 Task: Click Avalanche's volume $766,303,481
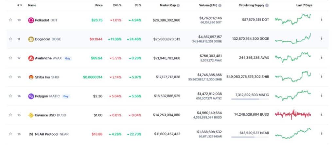[x=211, y=56]
